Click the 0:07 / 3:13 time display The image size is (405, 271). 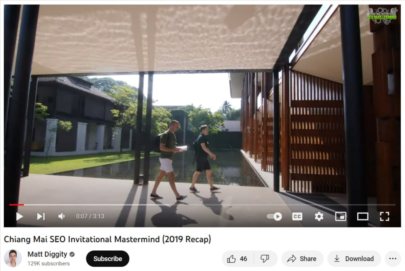pyautogui.click(x=90, y=216)
